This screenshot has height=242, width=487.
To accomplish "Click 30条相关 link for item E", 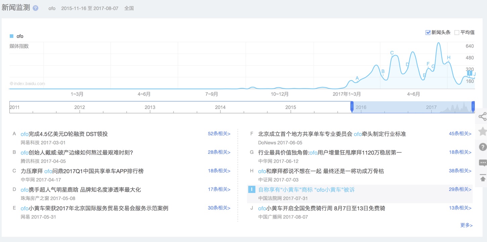I will (x=219, y=208).
